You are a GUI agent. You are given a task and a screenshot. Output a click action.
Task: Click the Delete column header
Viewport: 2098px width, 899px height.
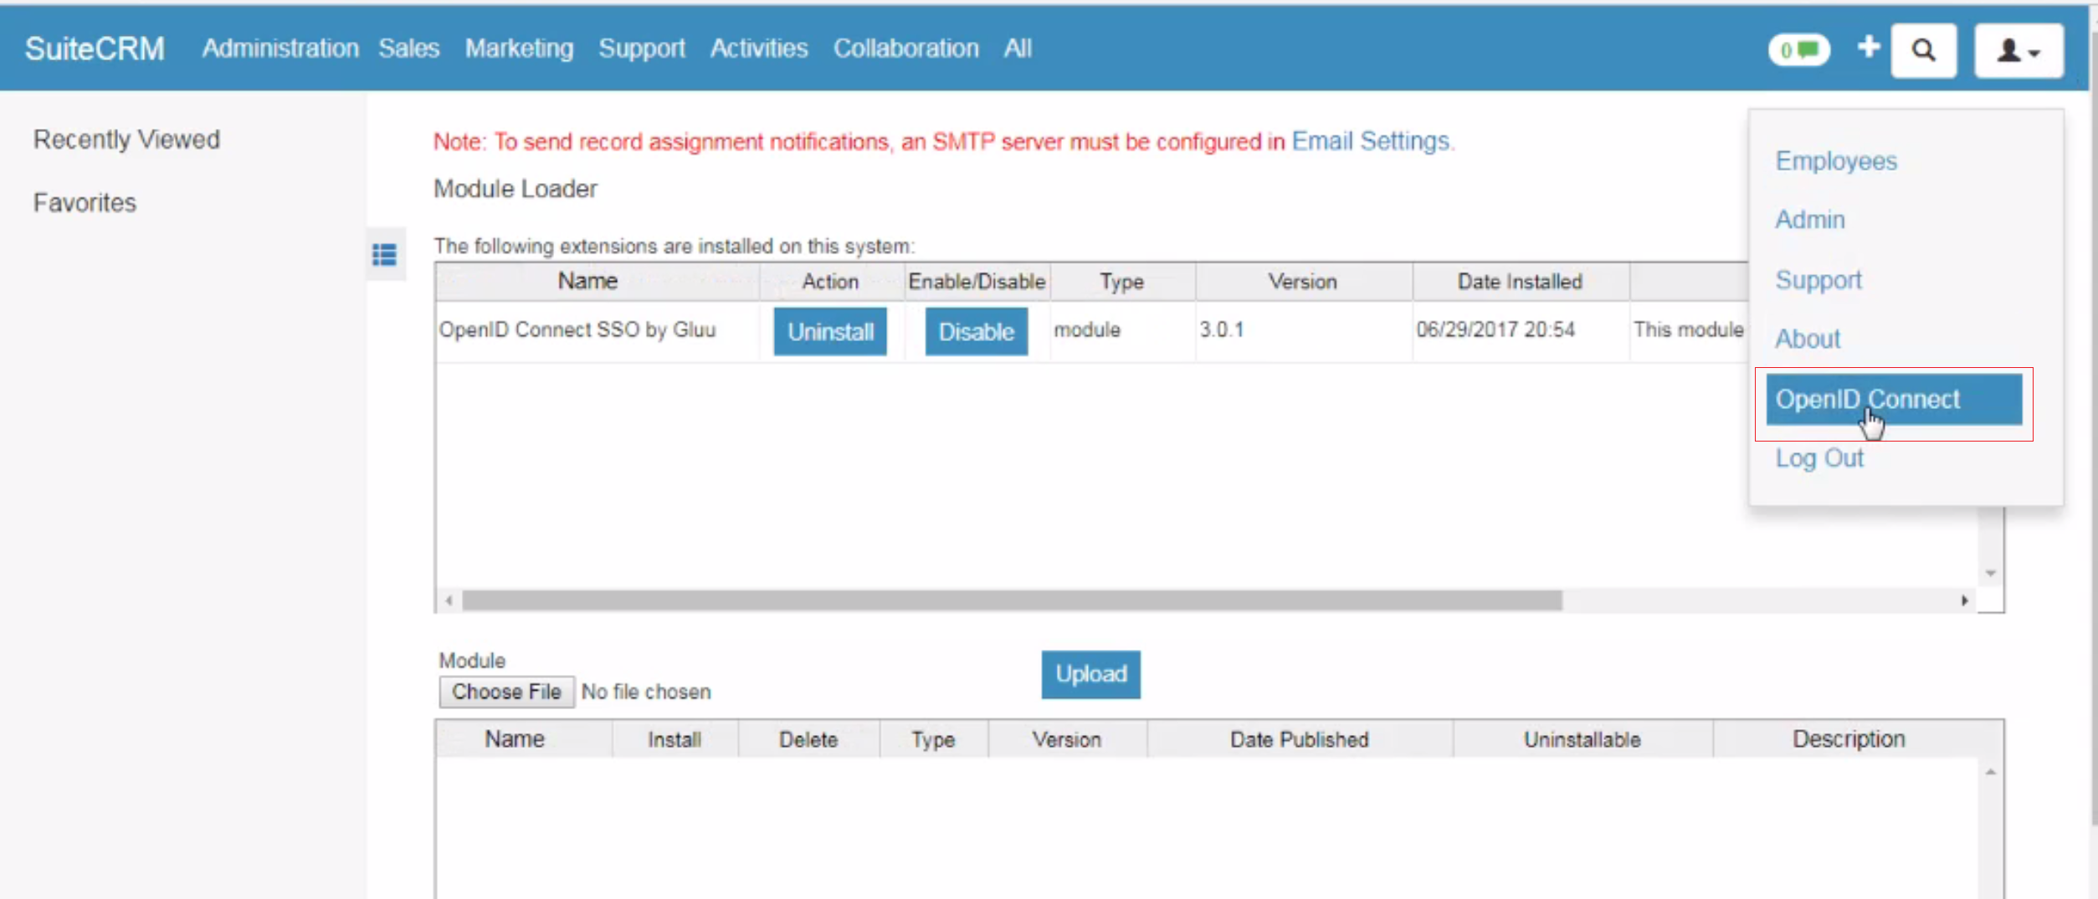pos(808,740)
